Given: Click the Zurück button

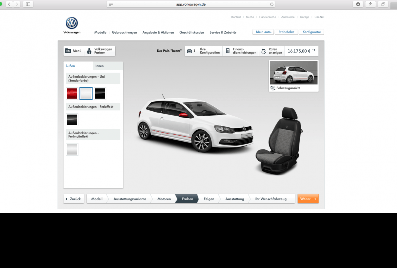Looking at the screenshot, I should tap(73, 199).
